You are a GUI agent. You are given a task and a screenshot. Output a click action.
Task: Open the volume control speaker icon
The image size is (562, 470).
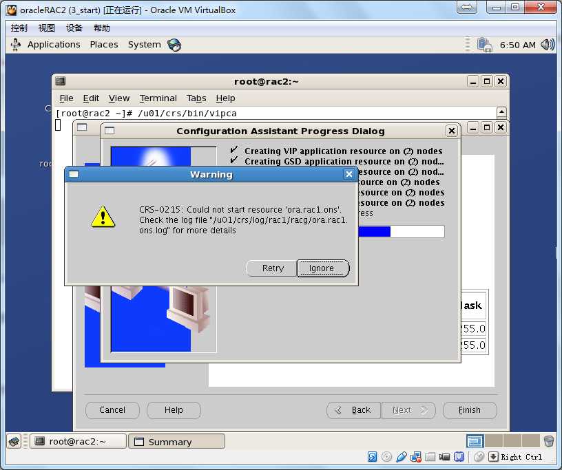tap(548, 45)
